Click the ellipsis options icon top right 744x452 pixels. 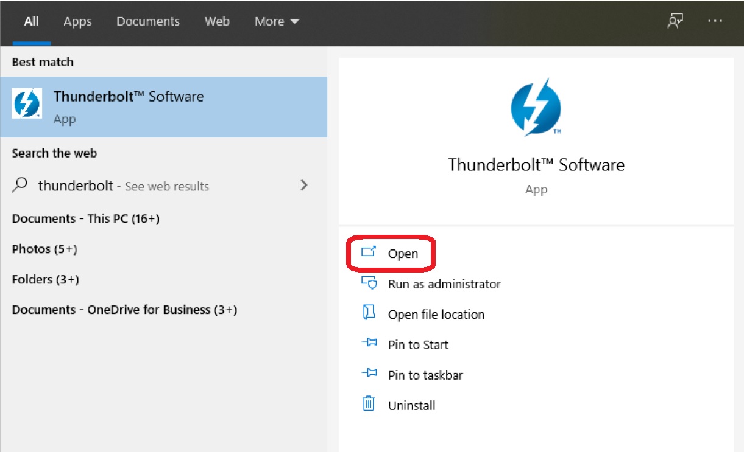point(715,21)
